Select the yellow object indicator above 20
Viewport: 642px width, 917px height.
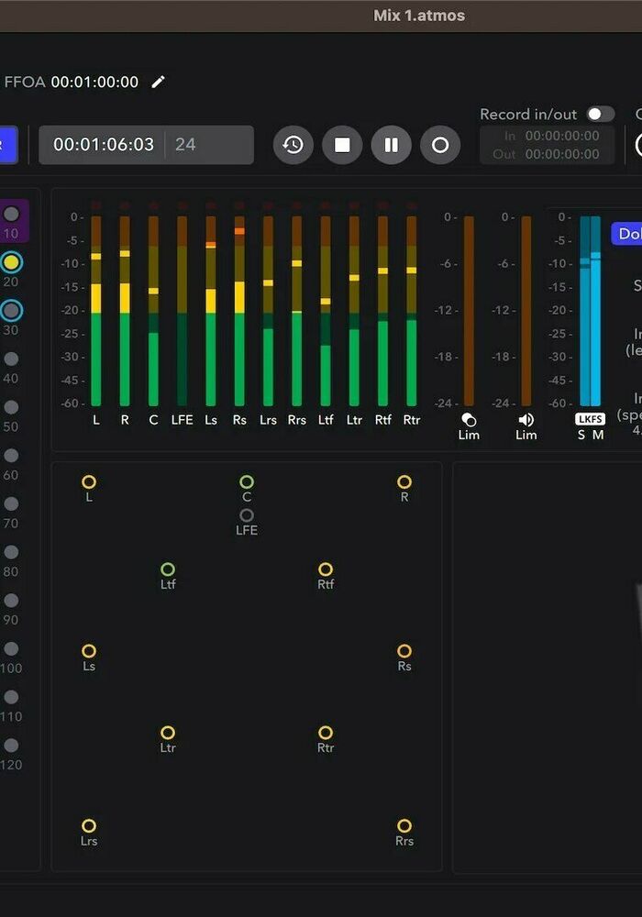11,263
